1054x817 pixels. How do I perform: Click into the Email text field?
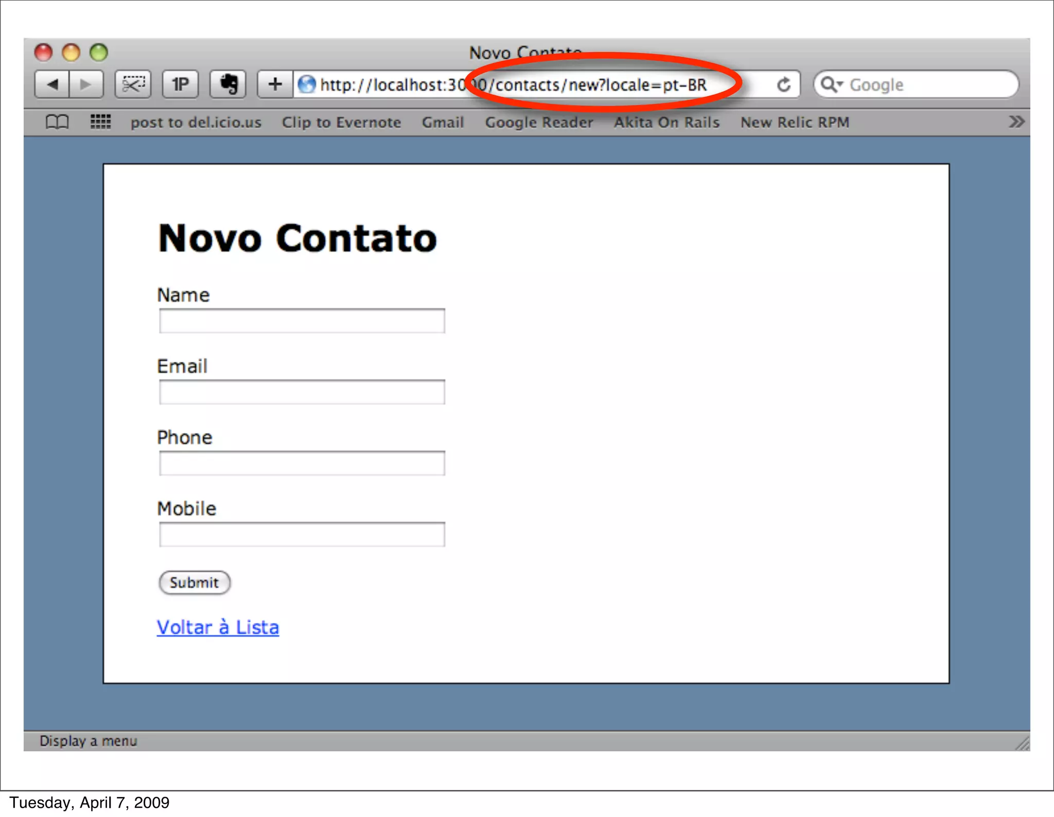coord(302,392)
